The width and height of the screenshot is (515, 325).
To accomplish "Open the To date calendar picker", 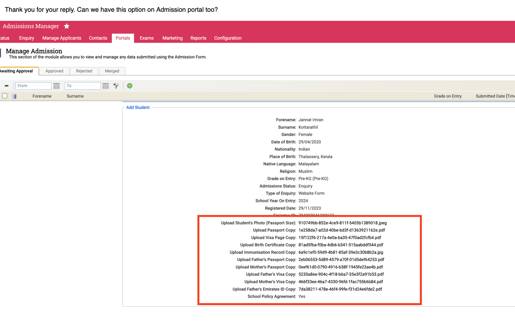I will (x=106, y=86).
